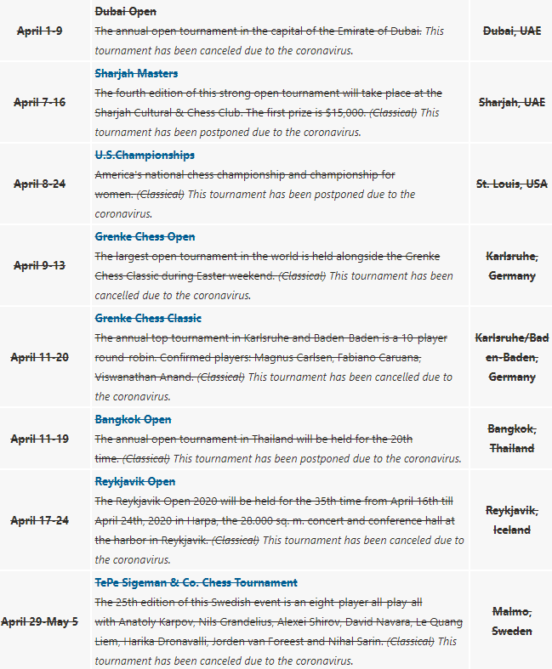
Task: Click the Malmo, Sweden location cell
Action: point(511,622)
